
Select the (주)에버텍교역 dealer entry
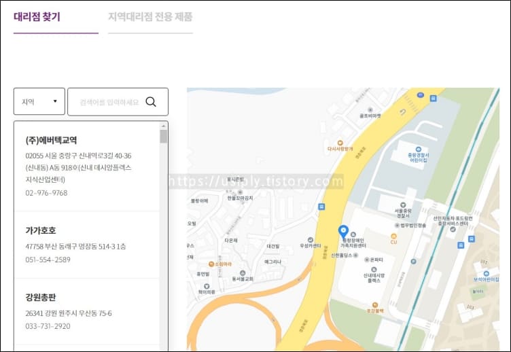[87, 166]
